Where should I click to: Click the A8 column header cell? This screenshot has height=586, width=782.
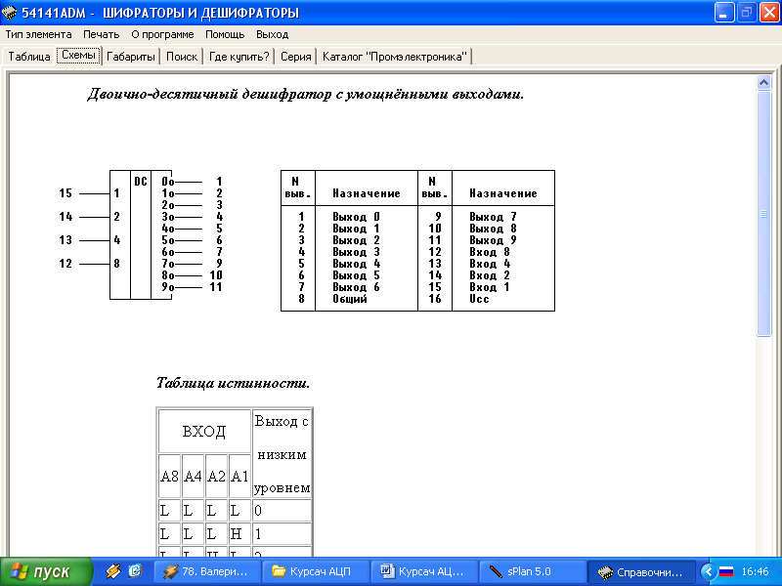[x=169, y=476]
